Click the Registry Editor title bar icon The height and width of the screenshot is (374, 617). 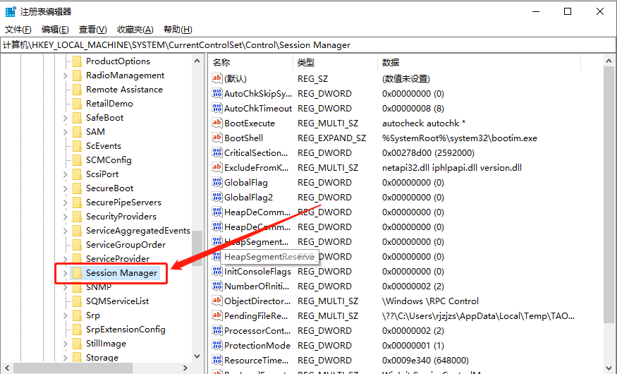pyautogui.click(x=11, y=11)
